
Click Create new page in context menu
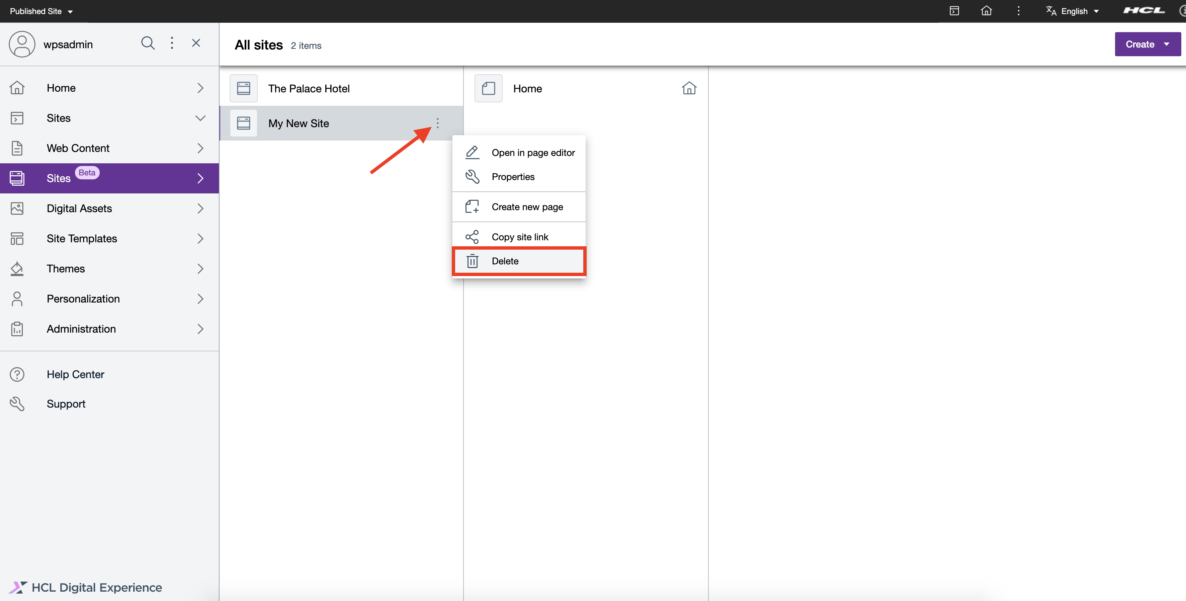pyautogui.click(x=527, y=207)
